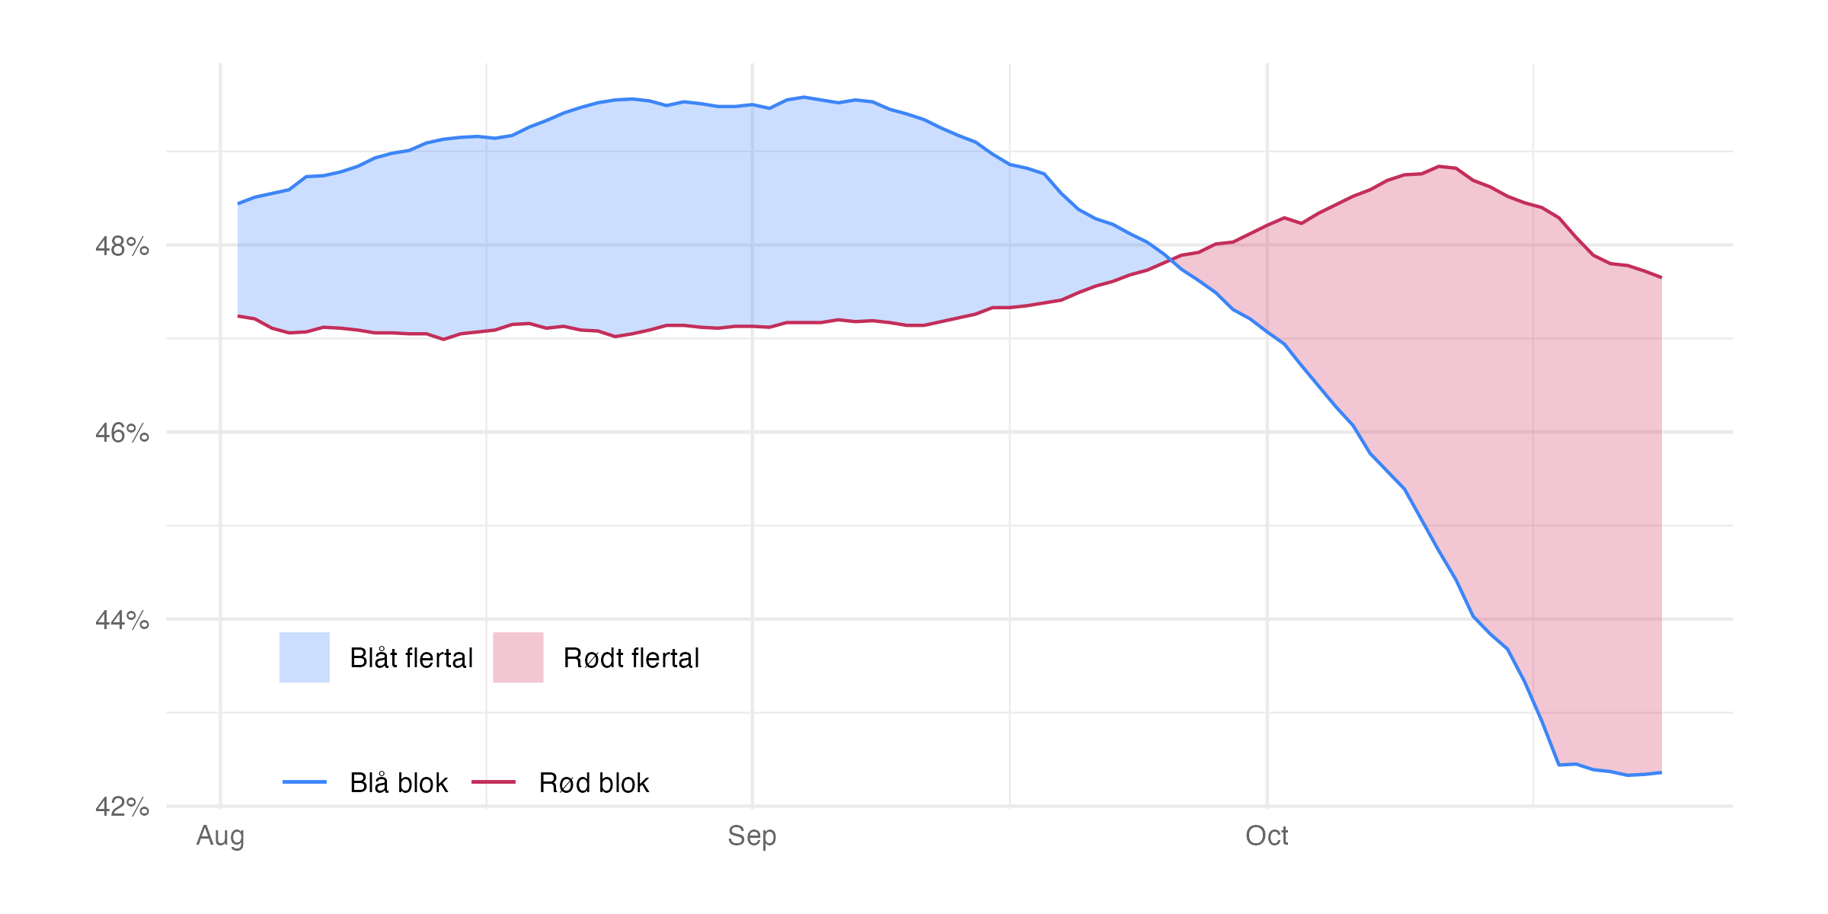This screenshot has height=914, width=1828.
Task: Click the blue "Blåt flertal" legend swatch
Action: click(305, 657)
